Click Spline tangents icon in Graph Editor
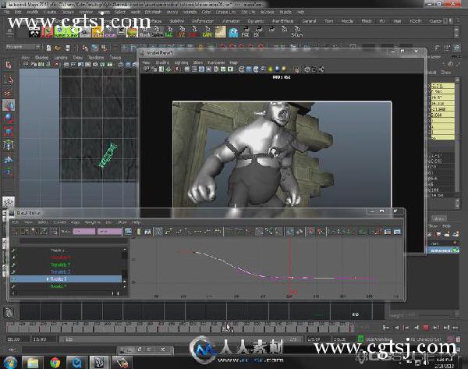This screenshot has width=468, height=369. coord(168,232)
